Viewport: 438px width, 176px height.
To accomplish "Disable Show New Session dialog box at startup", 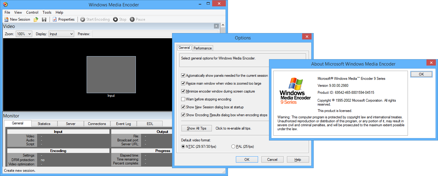I will click(x=183, y=107).
